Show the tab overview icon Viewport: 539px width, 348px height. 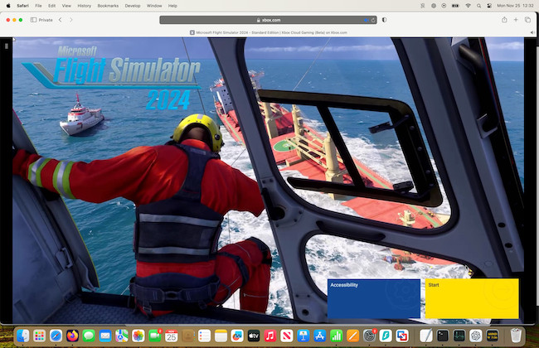[x=527, y=19]
